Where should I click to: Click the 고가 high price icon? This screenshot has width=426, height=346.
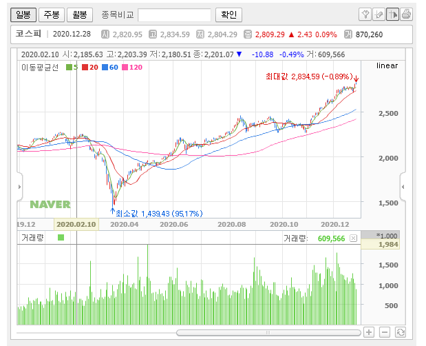pyautogui.click(x=153, y=34)
